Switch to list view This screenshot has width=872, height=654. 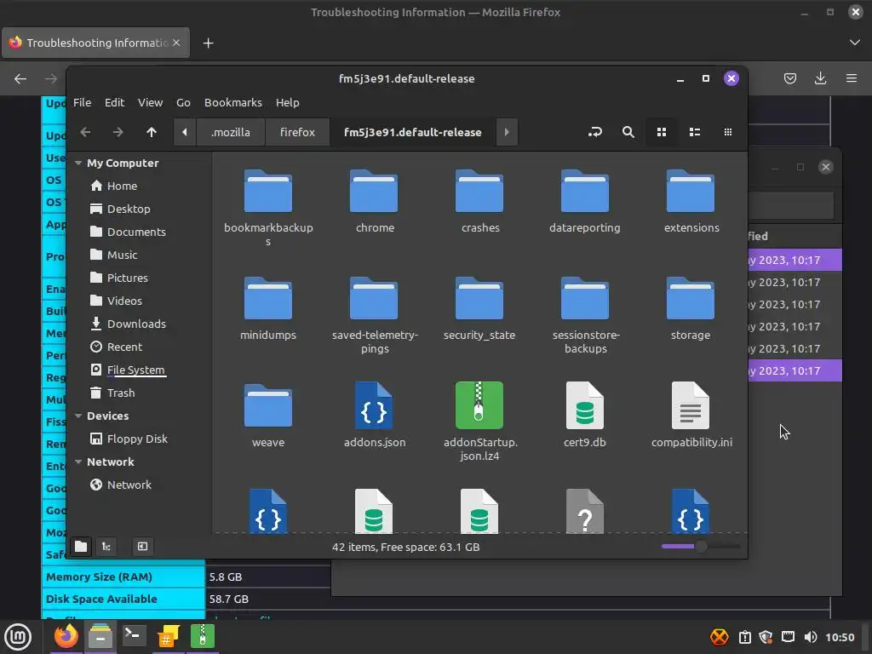tap(695, 132)
